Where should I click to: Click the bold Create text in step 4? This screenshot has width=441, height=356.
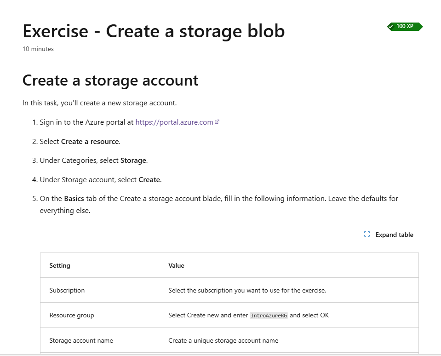[149, 179]
